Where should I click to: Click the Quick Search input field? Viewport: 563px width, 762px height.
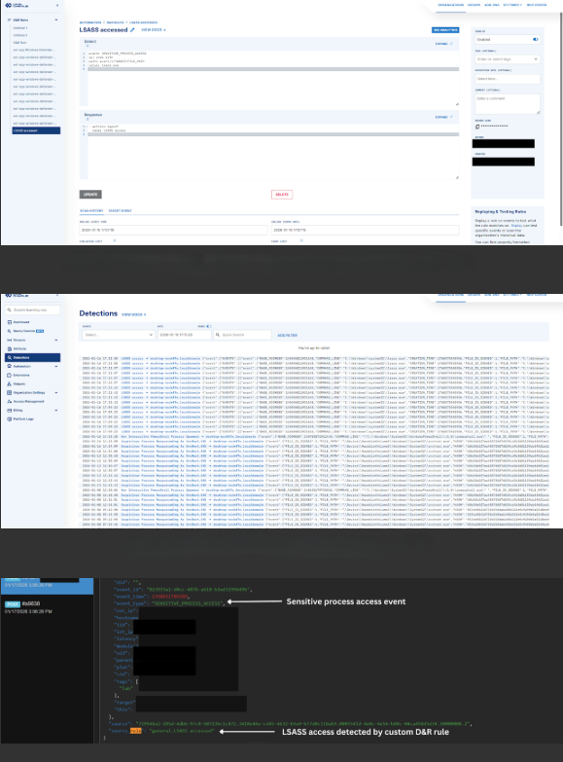coord(242,335)
